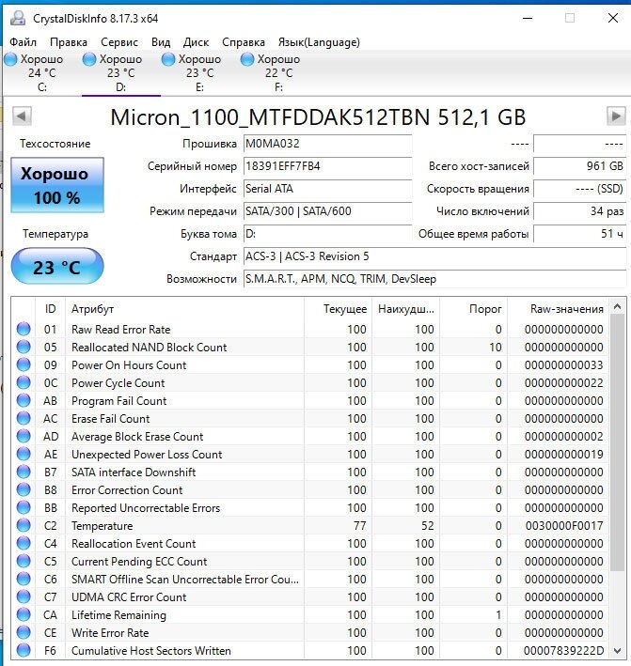The width and height of the screenshot is (631, 666).
Task: Click the disk title Micron_1100_MTFDDAK512TBN 512,1 GB
Action: point(318,117)
